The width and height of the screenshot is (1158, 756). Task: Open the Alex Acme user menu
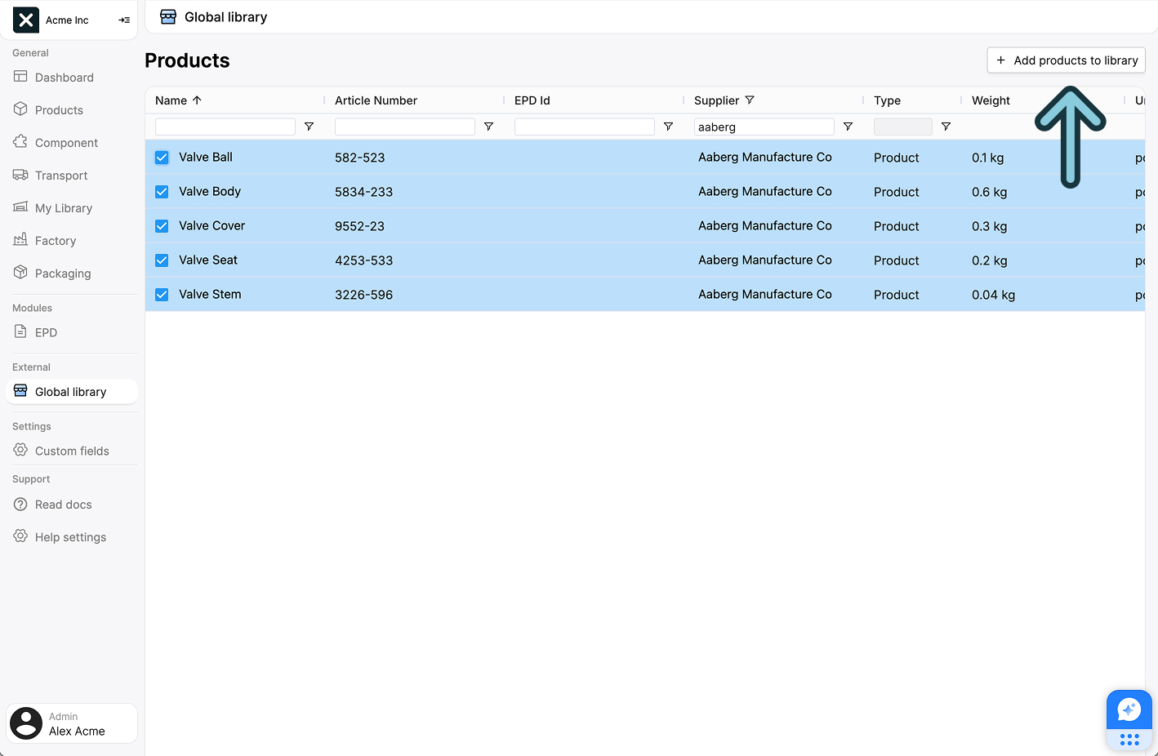[72, 723]
